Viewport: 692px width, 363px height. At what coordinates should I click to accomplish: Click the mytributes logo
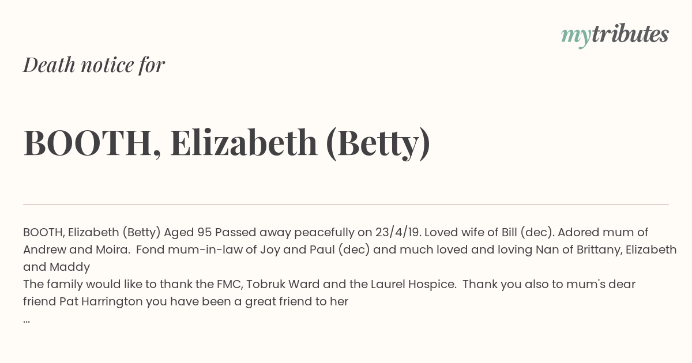coord(615,35)
